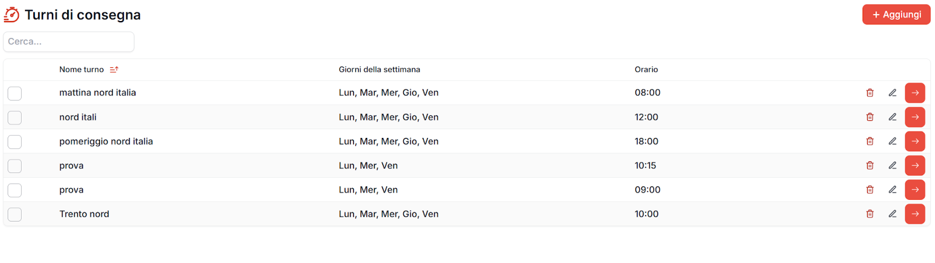The image size is (935, 263).
Task: Tick the "pomeriggio nord italia" checkbox
Action: 15,142
